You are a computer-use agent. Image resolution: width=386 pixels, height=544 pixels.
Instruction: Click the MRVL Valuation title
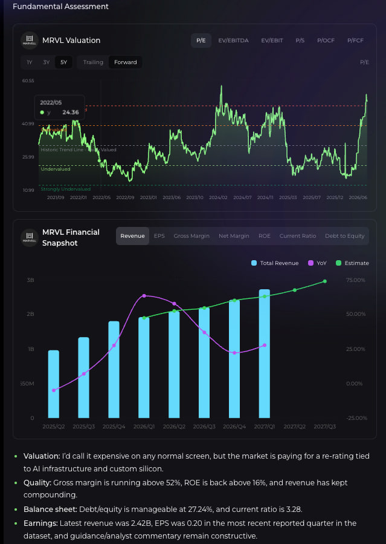(x=71, y=41)
